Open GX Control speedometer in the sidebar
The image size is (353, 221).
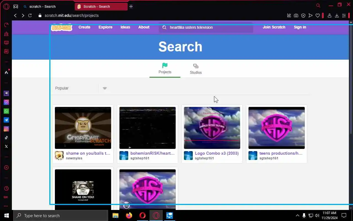pyautogui.click(x=6, y=25)
